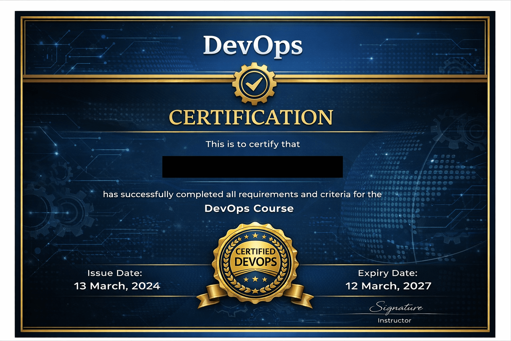The image size is (511, 341).
Task: Click the blacked-out recipient name field
Action: (253, 167)
